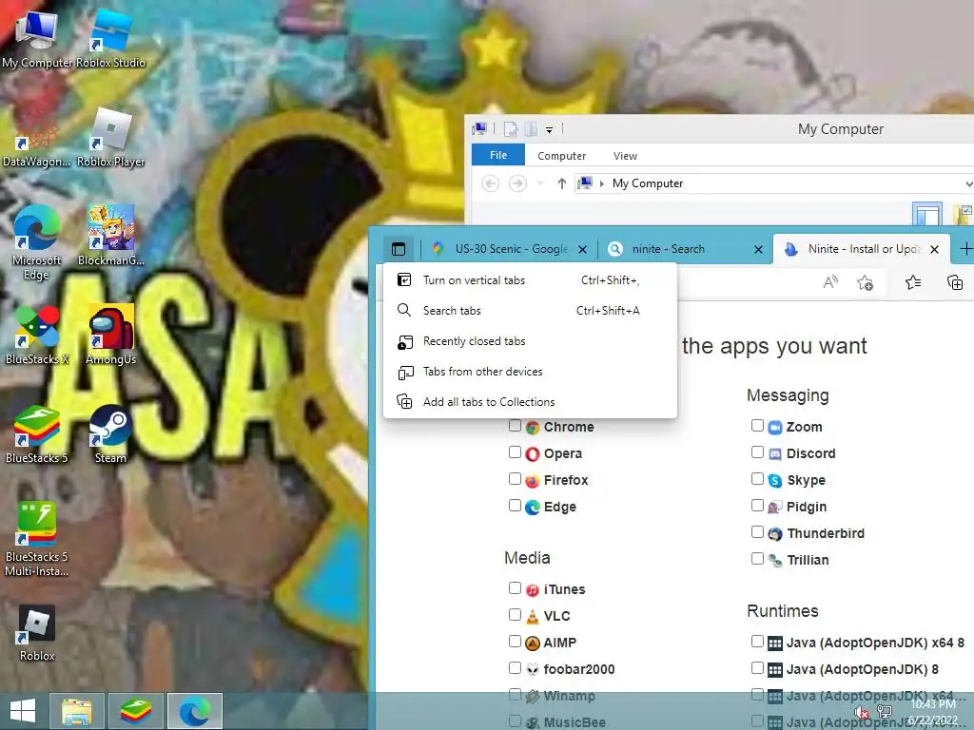This screenshot has height=730, width=974.
Task: Open the Microsoft Edge desktop icon
Action: click(37, 242)
